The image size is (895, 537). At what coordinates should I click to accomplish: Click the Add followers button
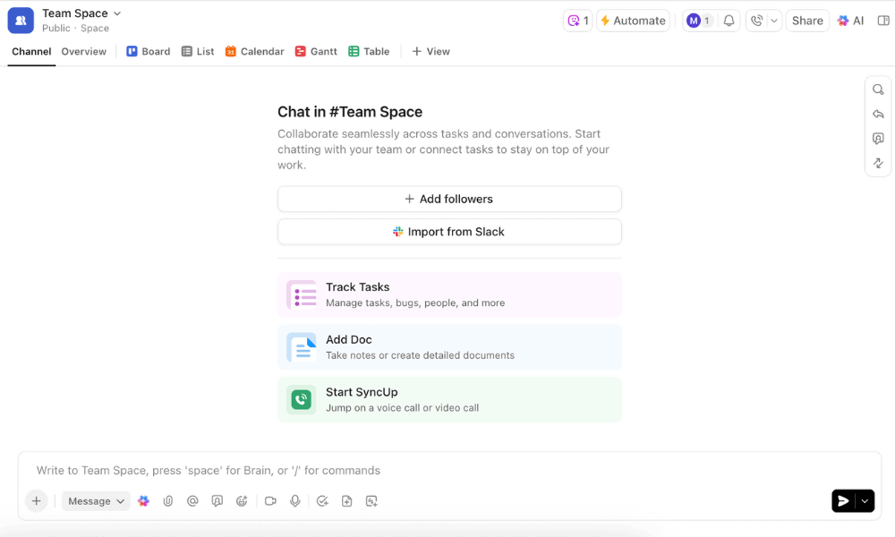449,199
